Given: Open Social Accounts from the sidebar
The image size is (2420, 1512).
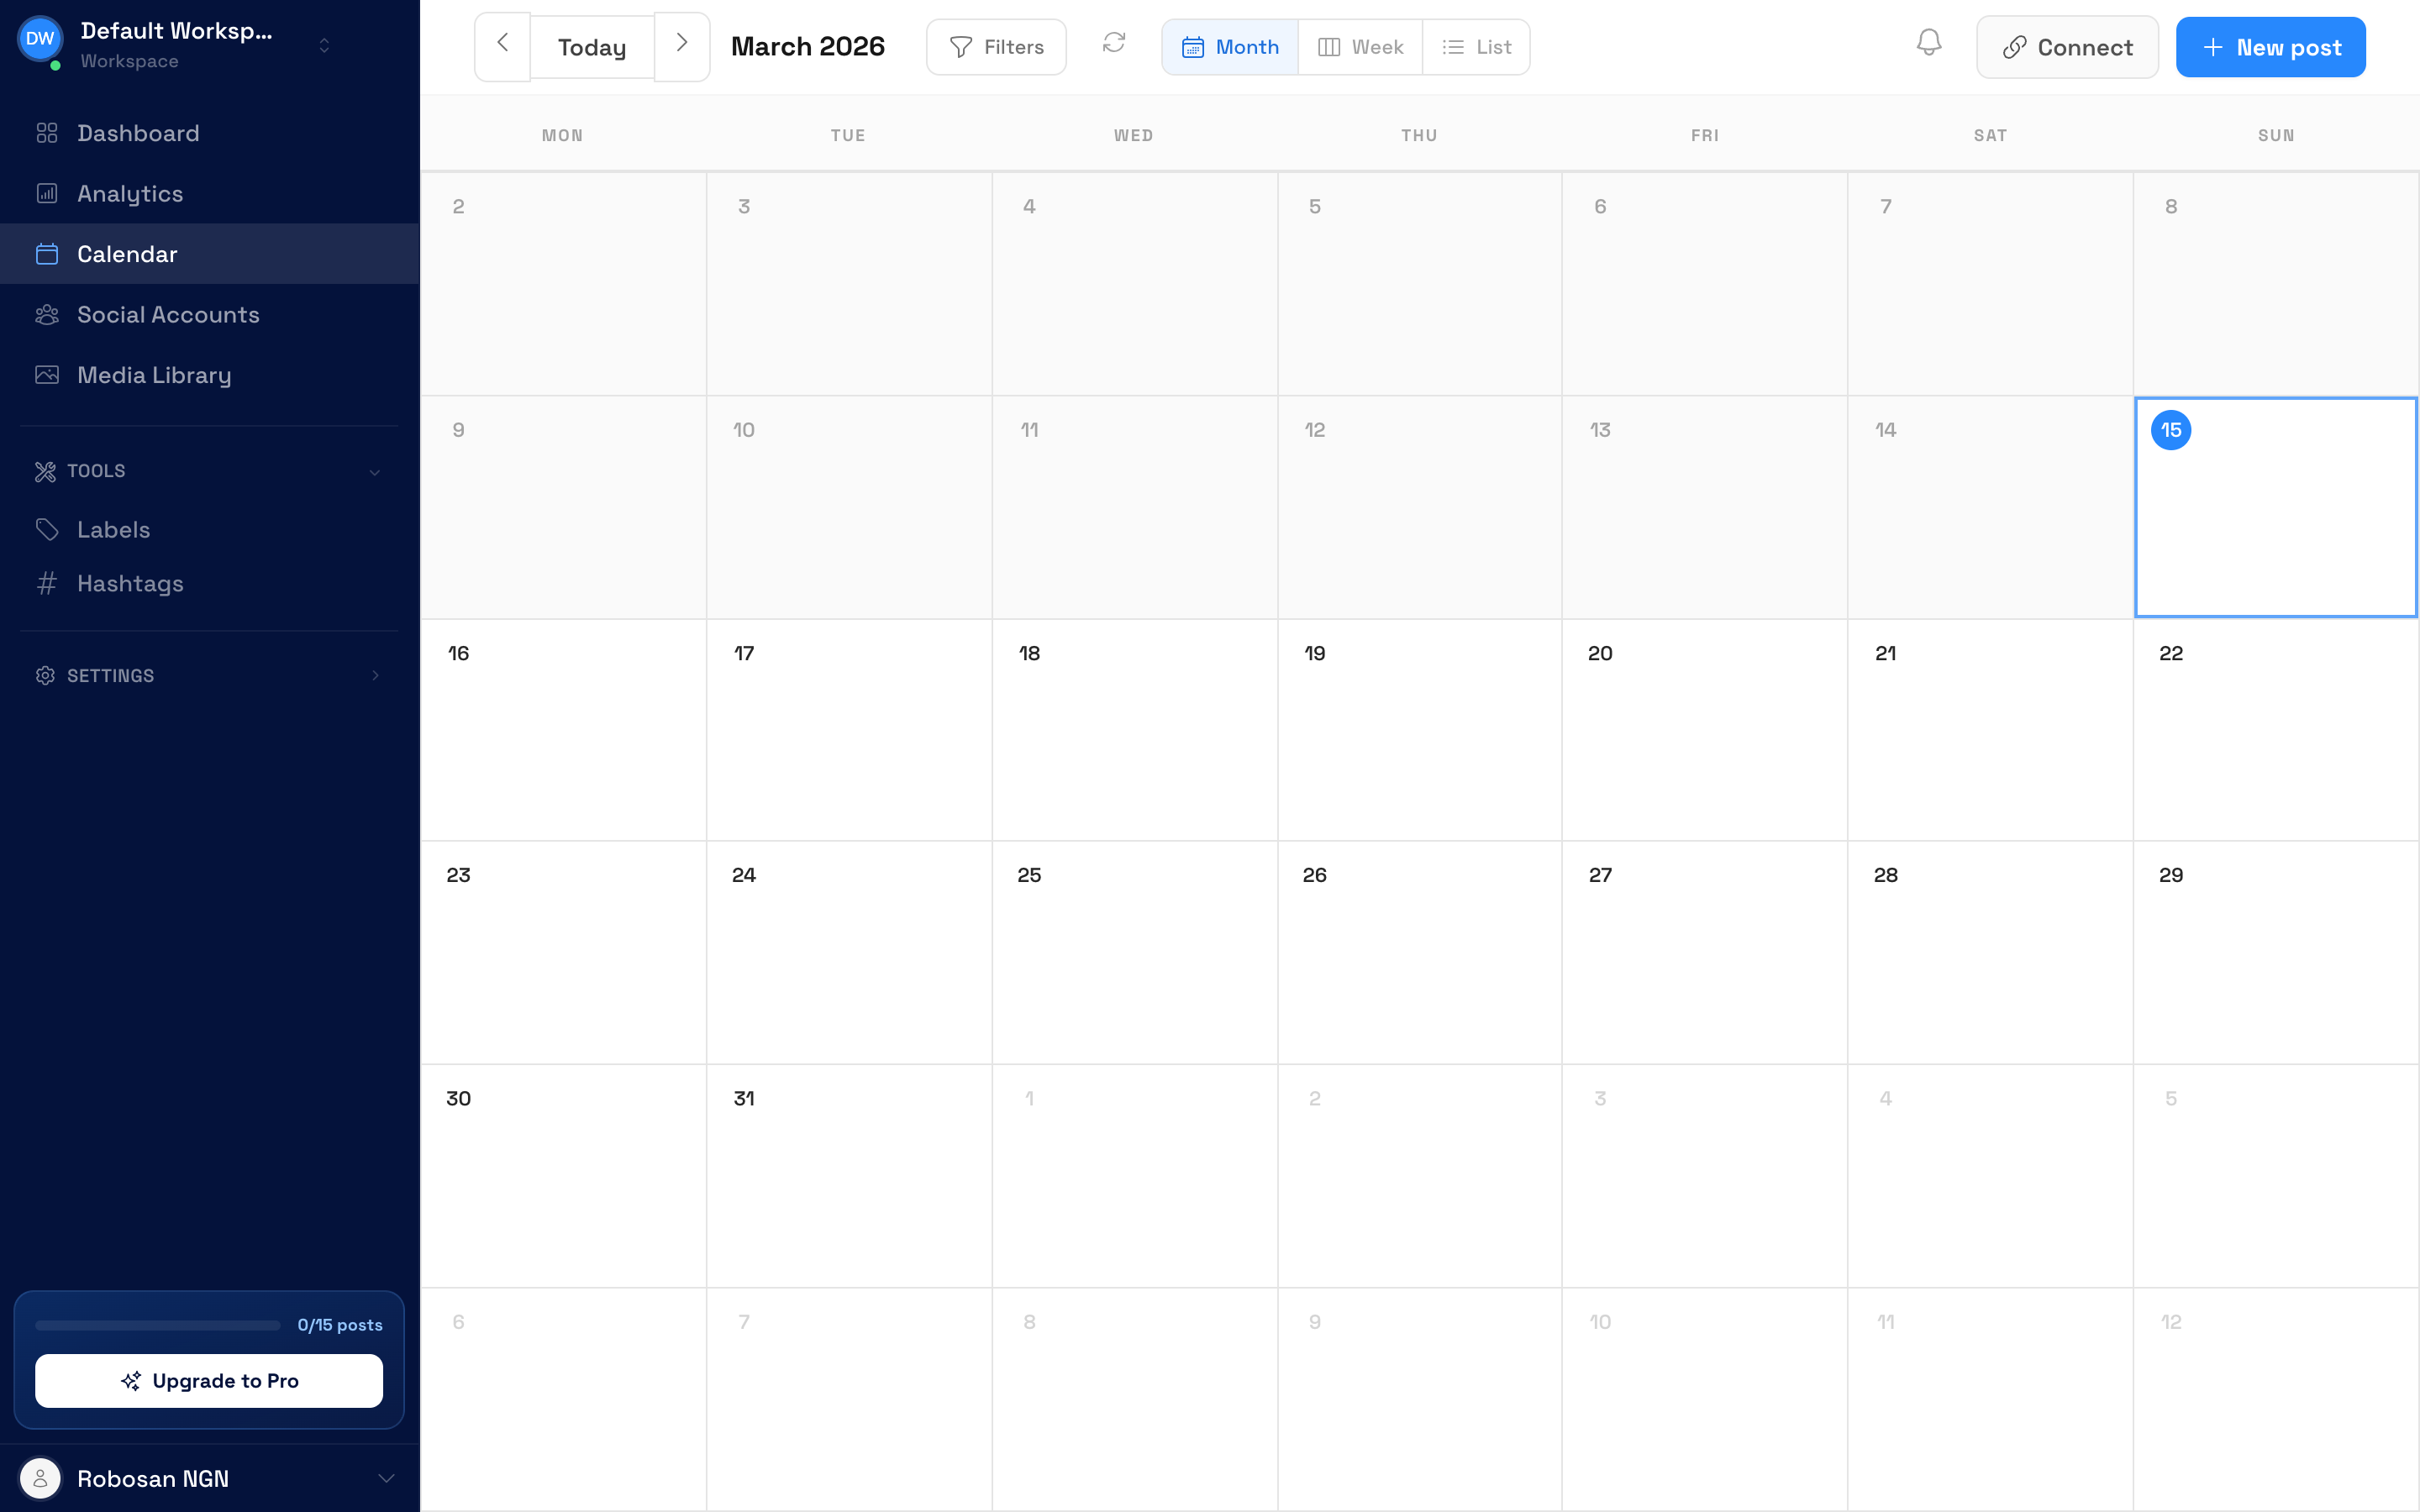Looking at the screenshot, I should [168, 314].
